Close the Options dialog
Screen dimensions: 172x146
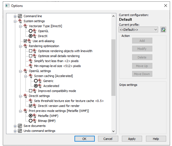click(x=166, y=6)
